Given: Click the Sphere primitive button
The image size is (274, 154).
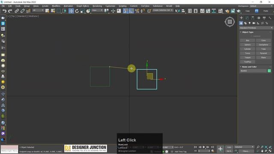Looking at the screenshot, I should click(247, 44).
